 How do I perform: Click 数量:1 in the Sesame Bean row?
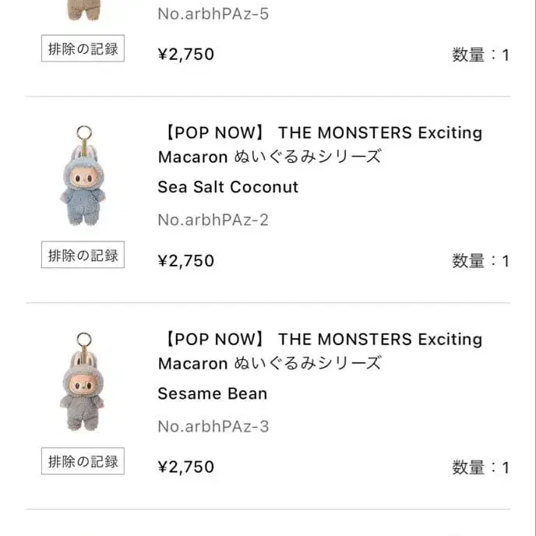click(480, 467)
